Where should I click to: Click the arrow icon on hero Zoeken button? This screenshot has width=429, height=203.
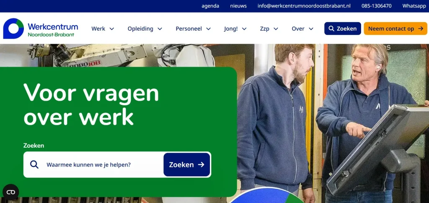click(x=201, y=164)
